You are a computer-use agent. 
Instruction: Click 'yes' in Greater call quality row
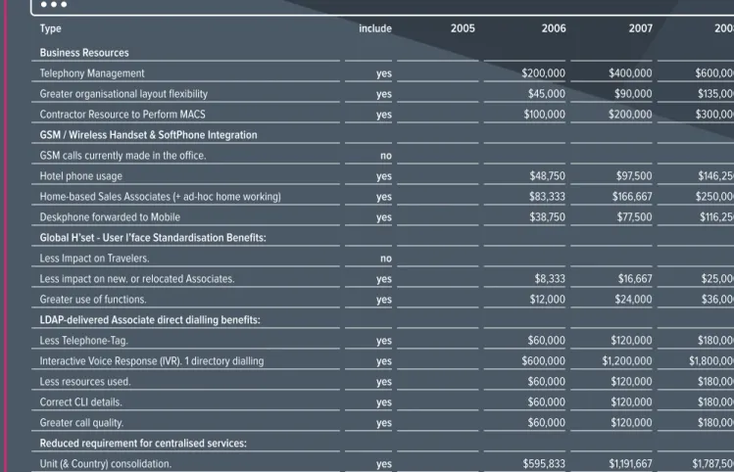[x=384, y=423]
